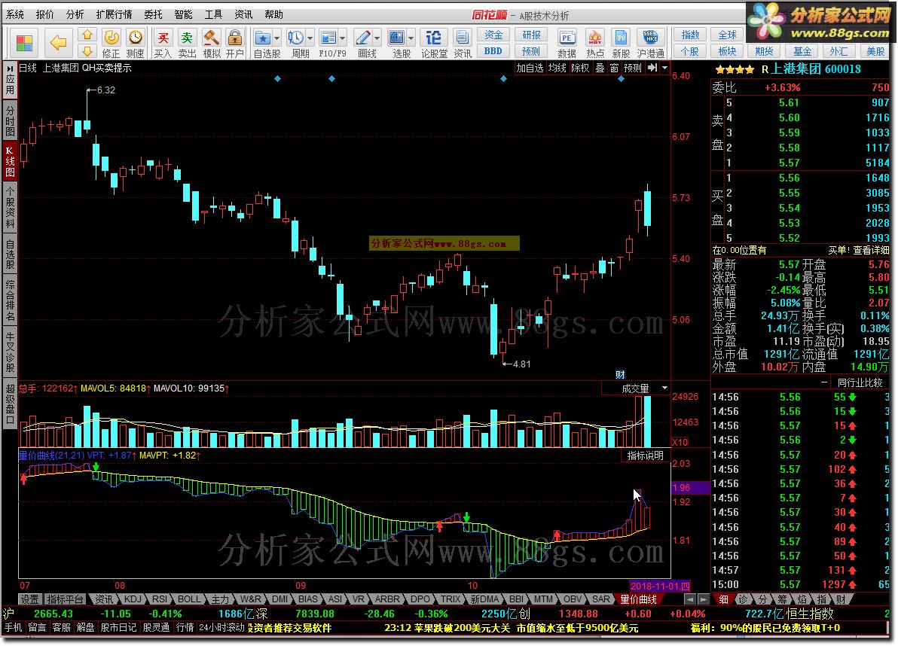Click the up arrow page icon

(87, 35)
